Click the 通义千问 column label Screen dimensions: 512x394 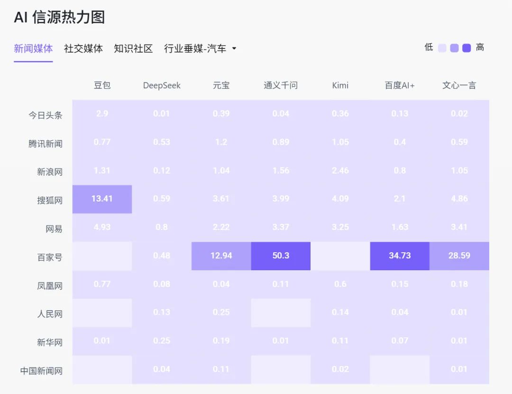click(x=281, y=85)
